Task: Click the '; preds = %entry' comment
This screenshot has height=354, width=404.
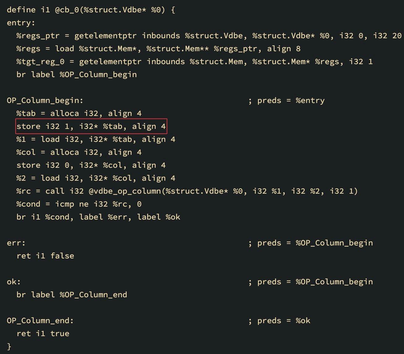Action: (286, 101)
